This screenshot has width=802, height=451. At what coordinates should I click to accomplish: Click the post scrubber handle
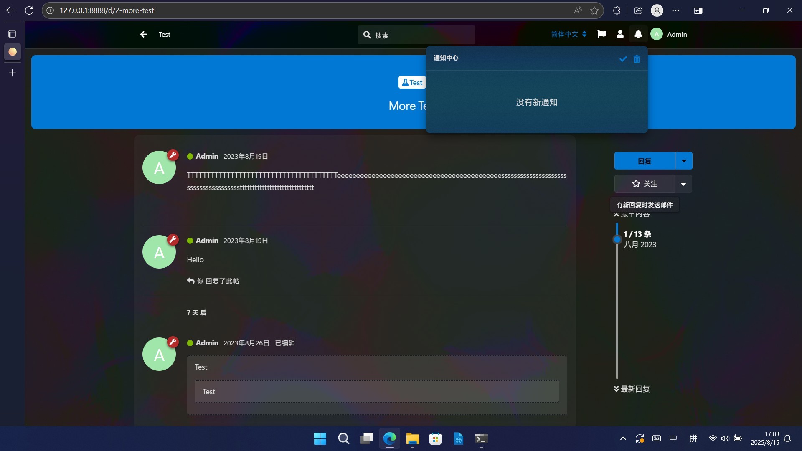[x=617, y=239]
